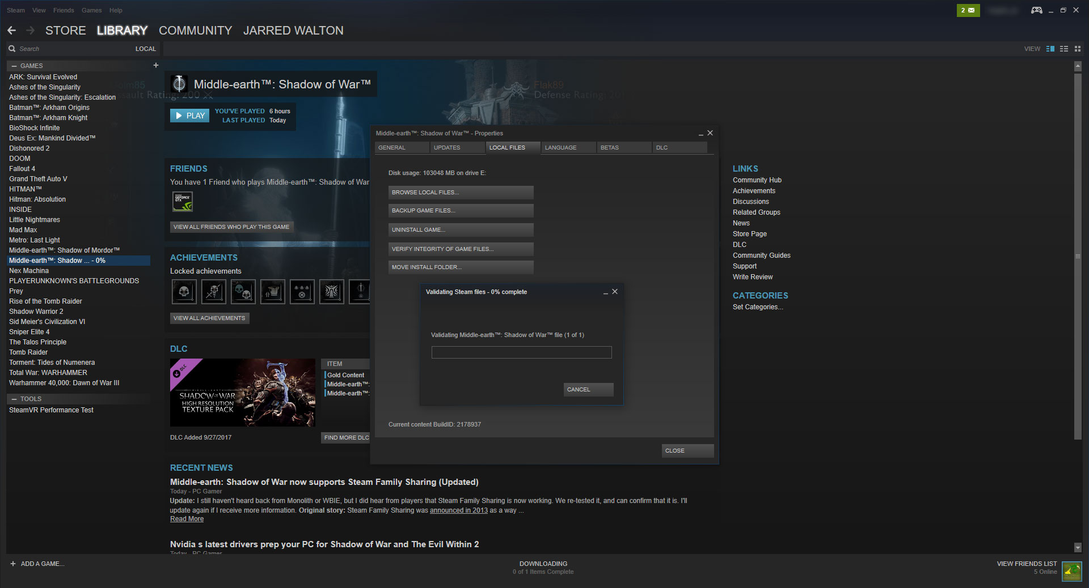The height and width of the screenshot is (588, 1089).
Task: Switch to the GENERAL properties tab
Action: [x=402, y=147]
